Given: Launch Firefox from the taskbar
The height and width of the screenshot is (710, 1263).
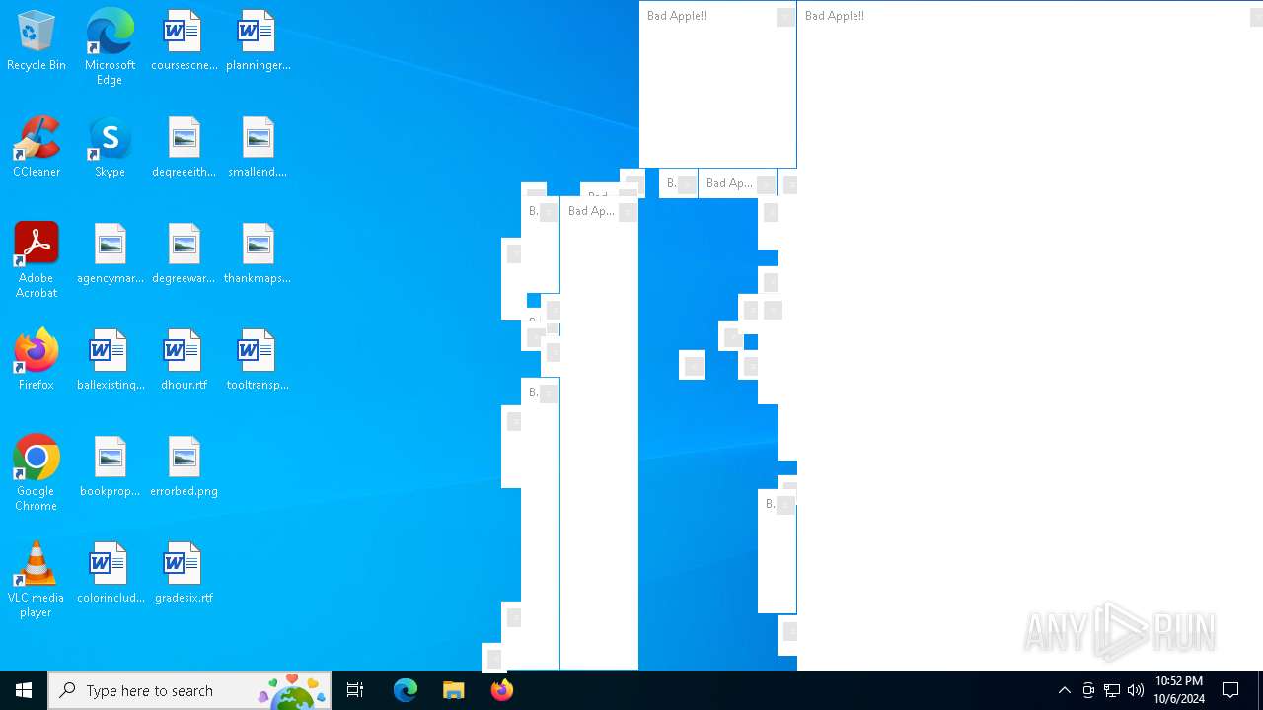Looking at the screenshot, I should 502,690.
